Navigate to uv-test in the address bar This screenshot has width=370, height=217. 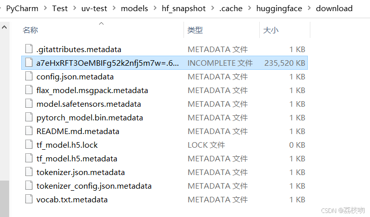coord(94,9)
